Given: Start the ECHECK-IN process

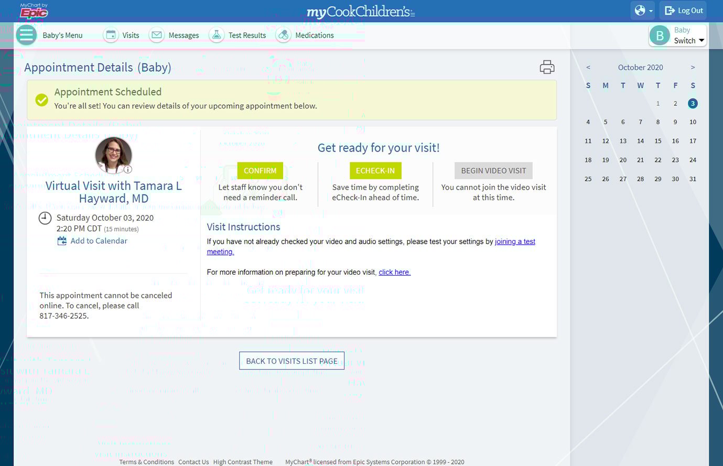Looking at the screenshot, I should pos(375,171).
